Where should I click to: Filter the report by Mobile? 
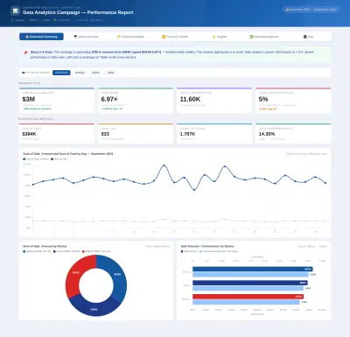coord(96,73)
